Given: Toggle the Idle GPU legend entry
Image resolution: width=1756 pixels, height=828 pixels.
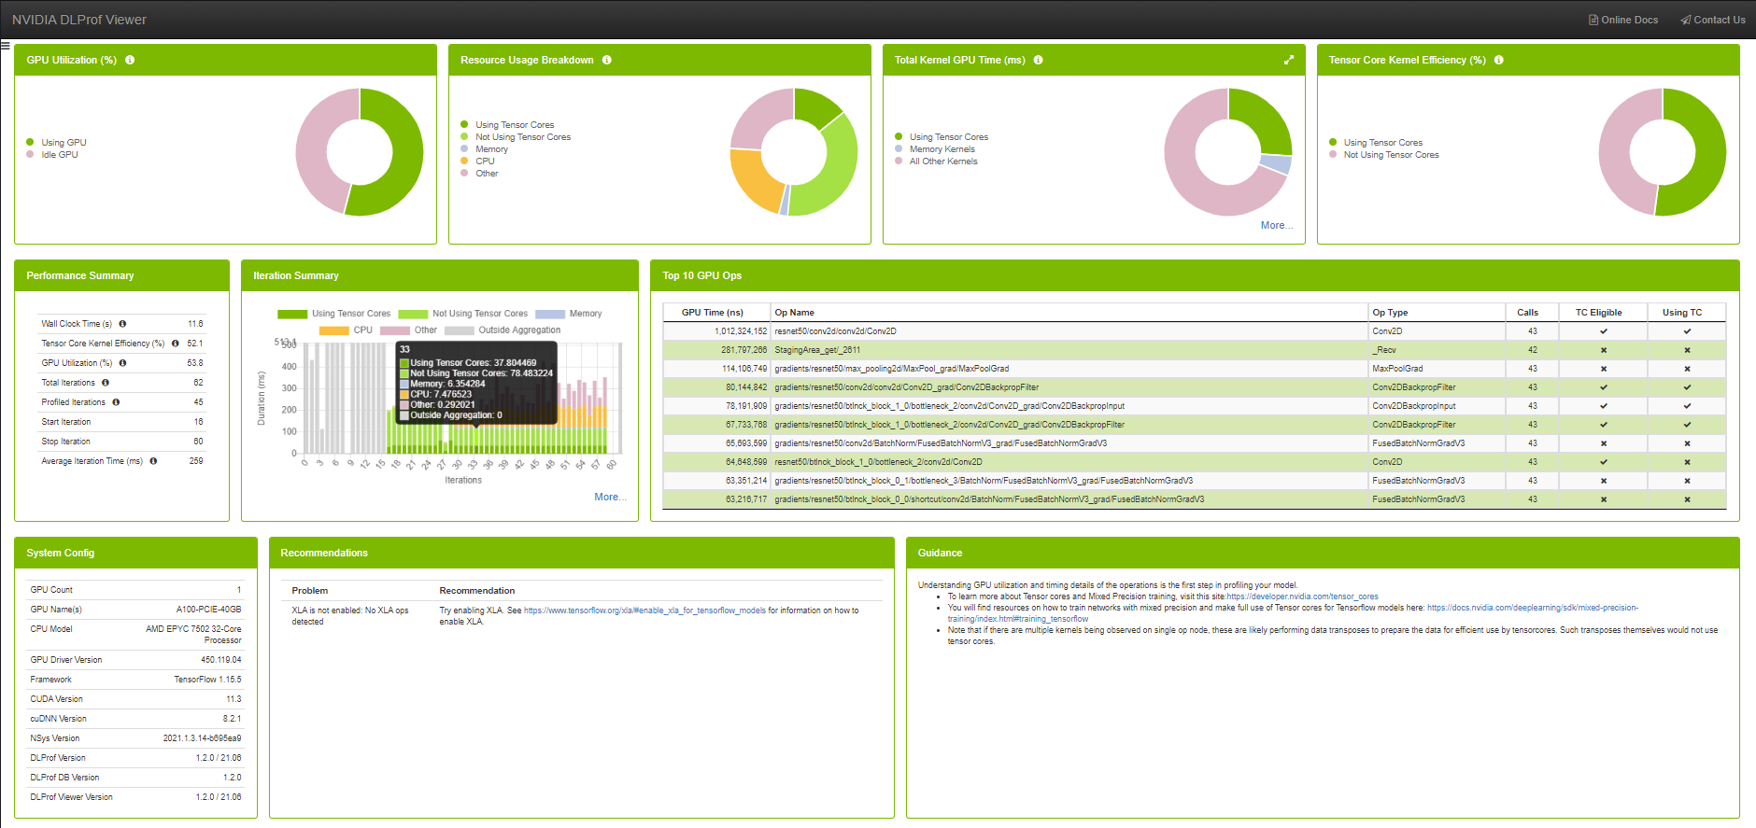Looking at the screenshot, I should tap(59, 155).
